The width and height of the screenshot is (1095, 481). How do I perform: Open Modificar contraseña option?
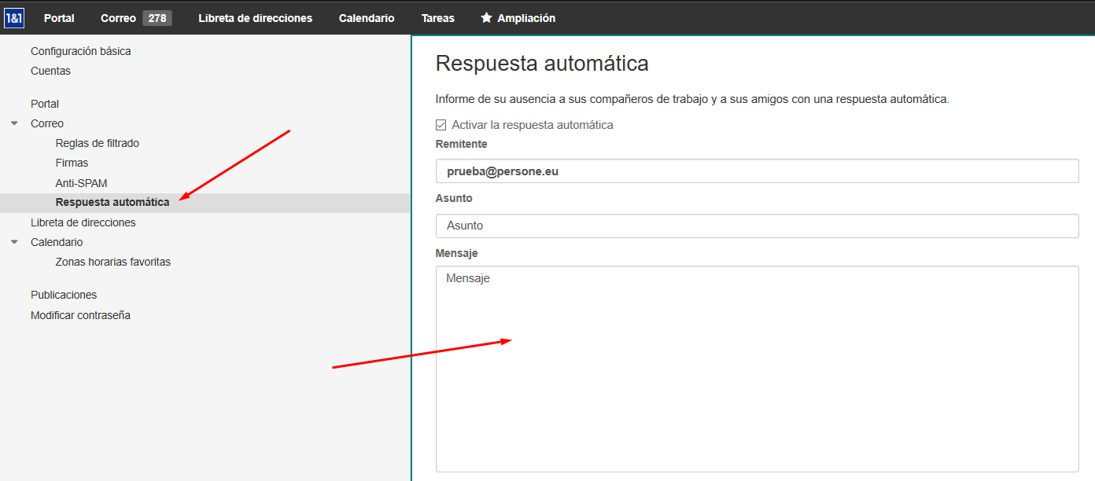point(80,315)
